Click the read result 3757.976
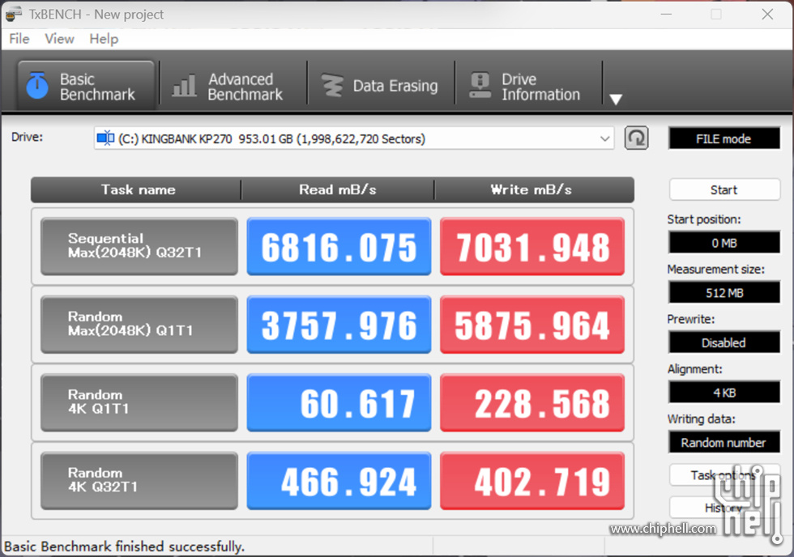 click(339, 325)
